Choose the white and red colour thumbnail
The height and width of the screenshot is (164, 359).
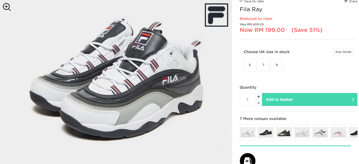338,132
